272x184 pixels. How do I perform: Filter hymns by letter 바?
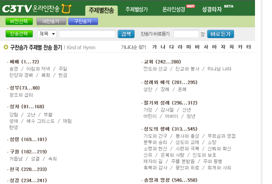coord(197,47)
